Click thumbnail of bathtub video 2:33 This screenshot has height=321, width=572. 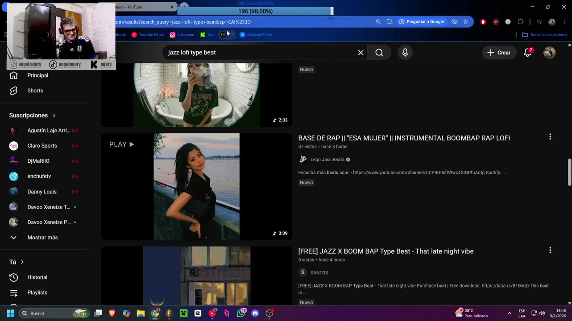pos(196,95)
